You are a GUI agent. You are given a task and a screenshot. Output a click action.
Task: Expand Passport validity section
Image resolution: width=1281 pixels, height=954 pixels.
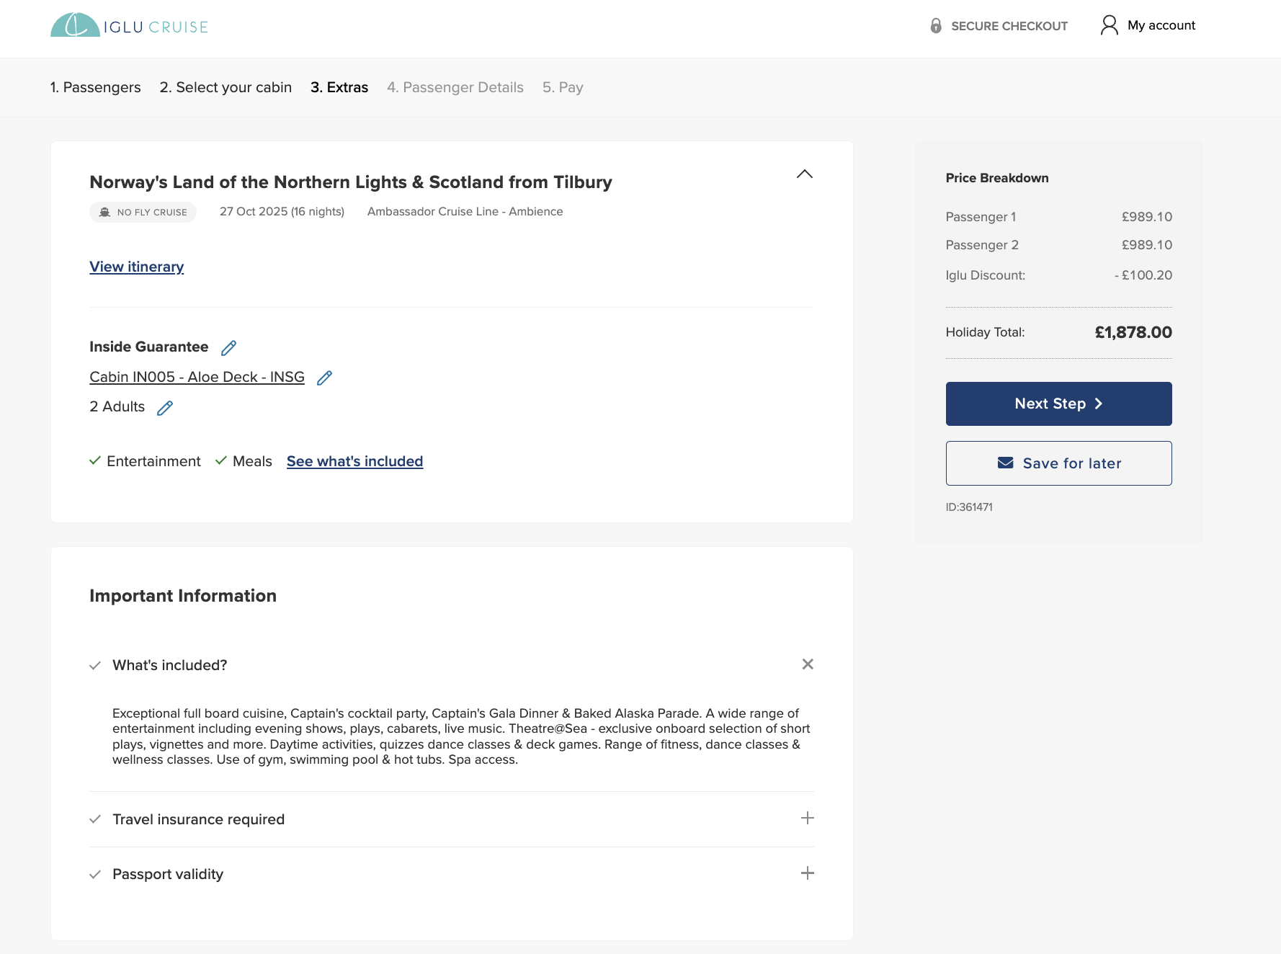tap(808, 873)
